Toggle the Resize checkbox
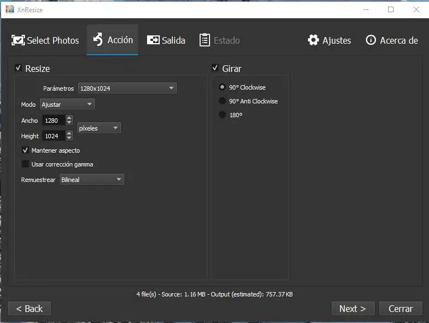The image size is (429, 323). coord(18,67)
